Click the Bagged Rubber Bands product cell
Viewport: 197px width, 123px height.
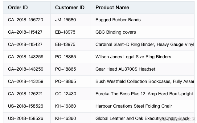(142, 20)
